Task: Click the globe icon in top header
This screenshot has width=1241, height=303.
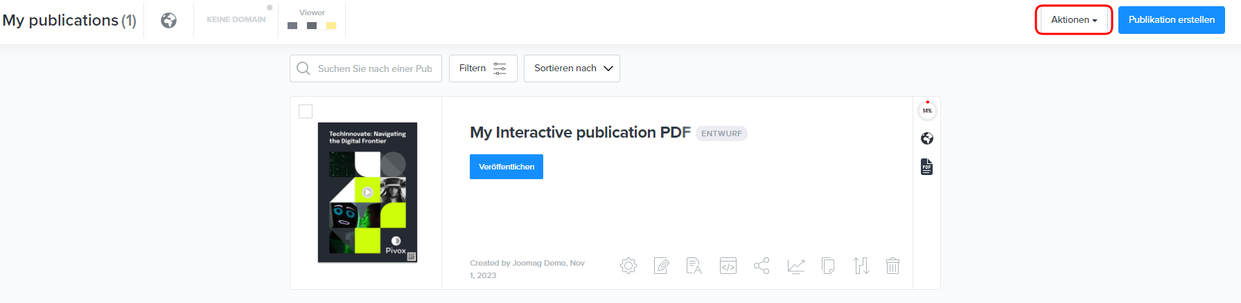Action: [168, 20]
